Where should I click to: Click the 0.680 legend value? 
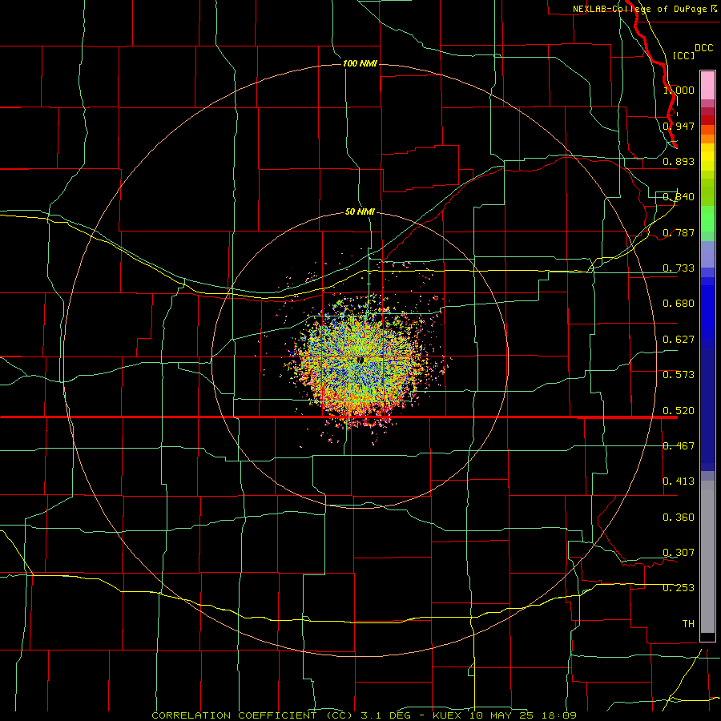click(x=679, y=304)
